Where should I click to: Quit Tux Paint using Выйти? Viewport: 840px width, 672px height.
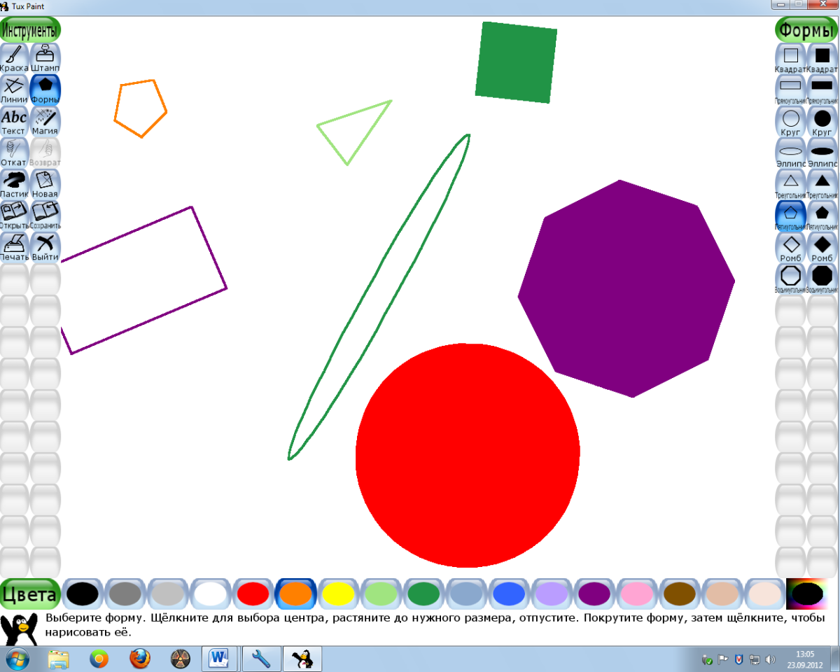pyautogui.click(x=45, y=246)
